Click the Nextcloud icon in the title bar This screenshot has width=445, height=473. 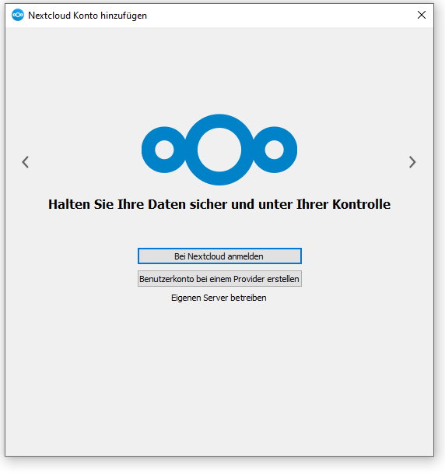18,15
